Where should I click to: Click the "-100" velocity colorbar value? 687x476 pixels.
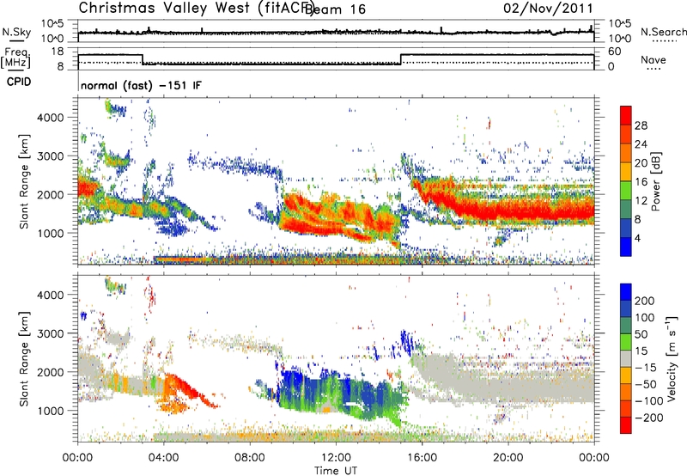[649, 401]
